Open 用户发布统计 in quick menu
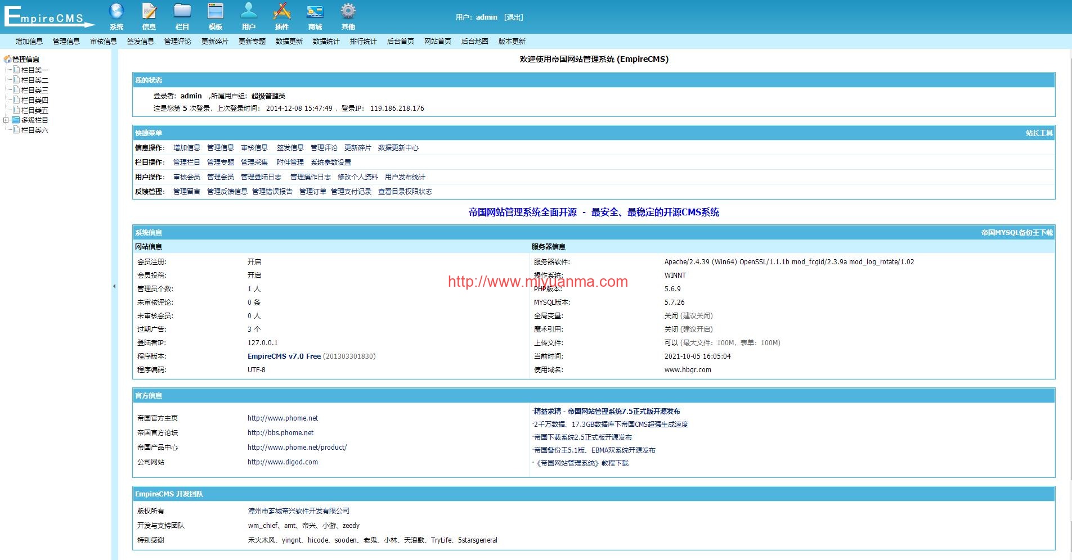1072x560 pixels. click(405, 177)
